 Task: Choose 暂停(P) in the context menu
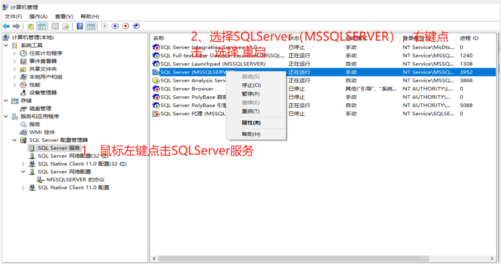click(x=251, y=94)
